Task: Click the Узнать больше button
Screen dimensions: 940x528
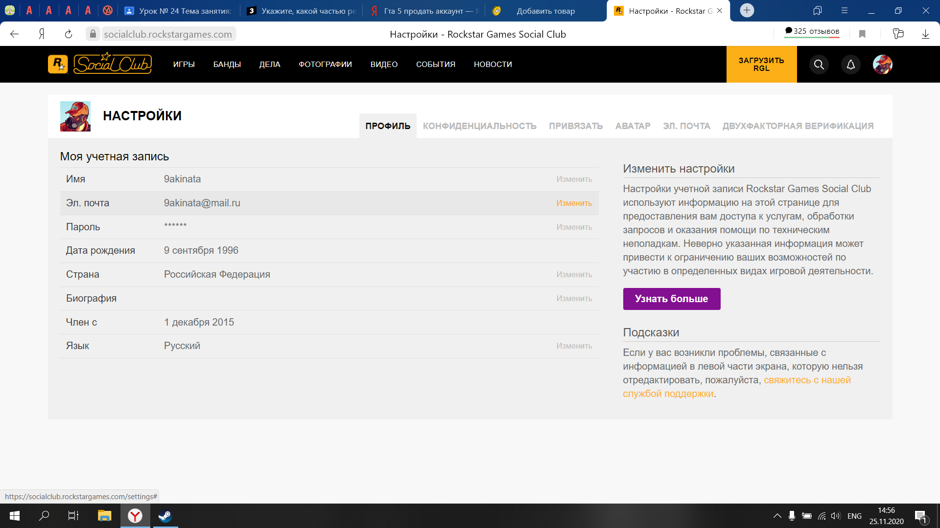Action: point(672,299)
